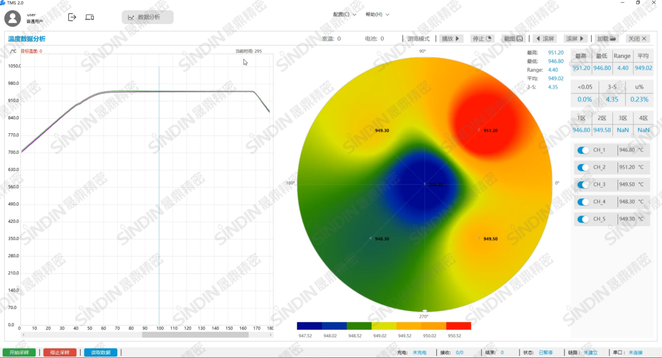
Task: Open the 配置(C) dropdown menu
Action: click(345, 15)
